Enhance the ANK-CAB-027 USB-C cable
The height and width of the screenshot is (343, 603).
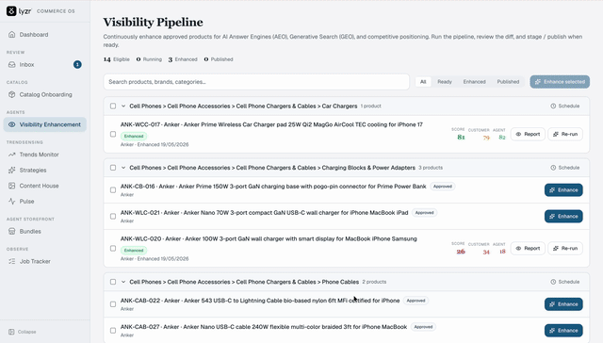pyautogui.click(x=563, y=331)
